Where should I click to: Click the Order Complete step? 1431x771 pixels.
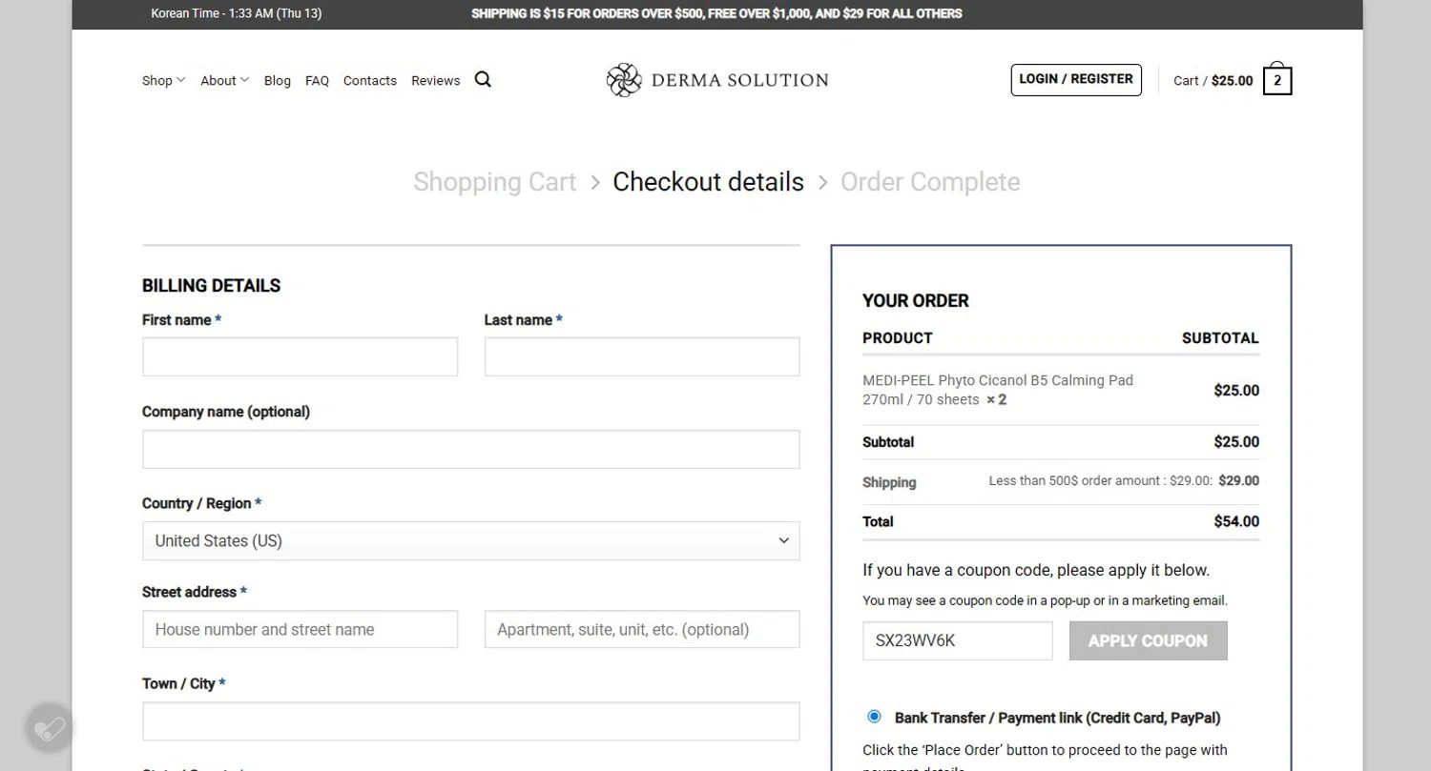930,182
